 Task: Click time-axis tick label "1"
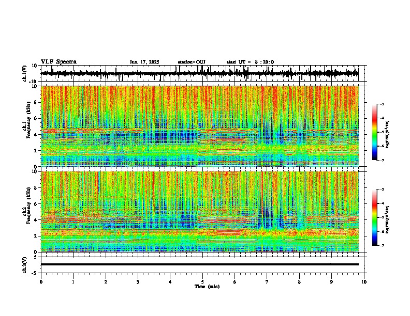[73, 282]
